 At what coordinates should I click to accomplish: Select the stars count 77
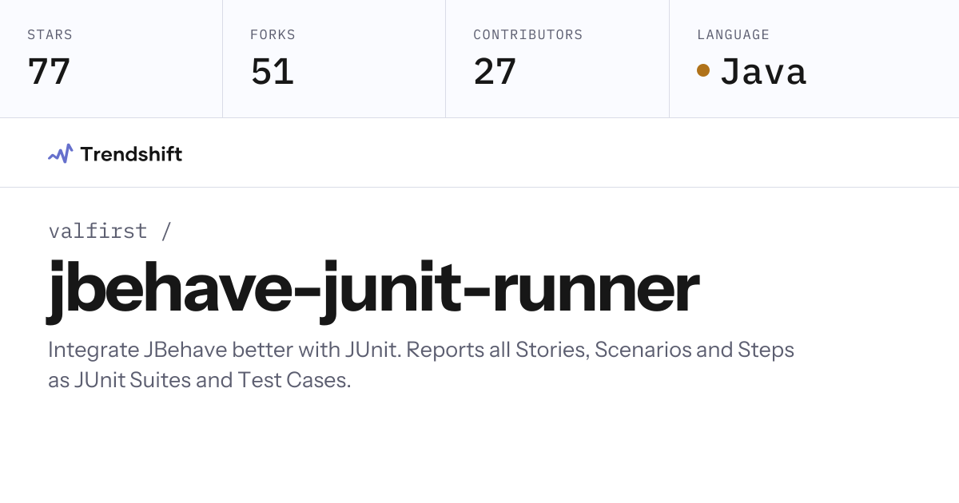[49, 72]
